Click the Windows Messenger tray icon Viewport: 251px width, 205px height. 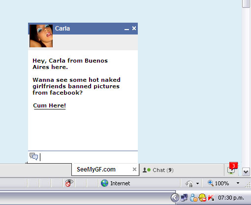click(x=193, y=198)
